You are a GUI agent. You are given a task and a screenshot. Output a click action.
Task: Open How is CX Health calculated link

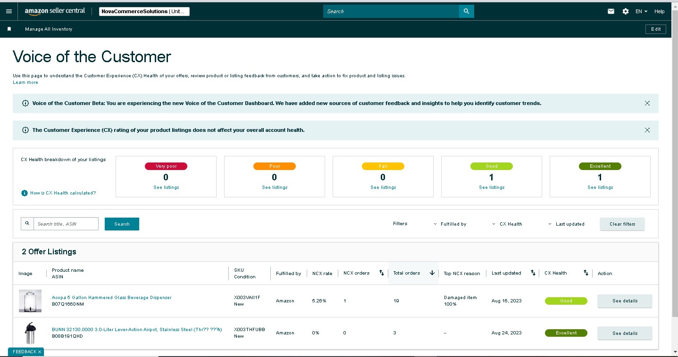coord(63,193)
